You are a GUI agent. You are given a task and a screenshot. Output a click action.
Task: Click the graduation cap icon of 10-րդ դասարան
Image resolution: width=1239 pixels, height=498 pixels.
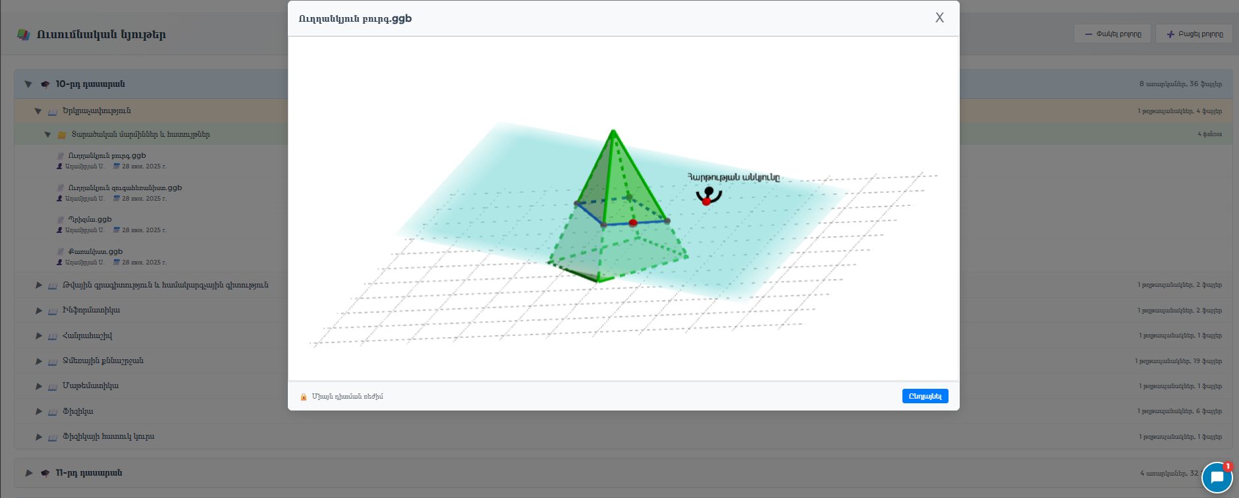45,84
